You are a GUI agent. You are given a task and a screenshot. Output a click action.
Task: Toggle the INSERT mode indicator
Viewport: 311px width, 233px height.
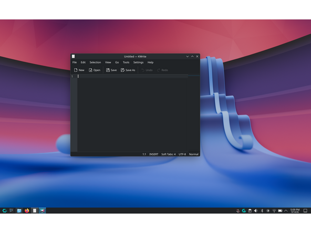click(154, 154)
